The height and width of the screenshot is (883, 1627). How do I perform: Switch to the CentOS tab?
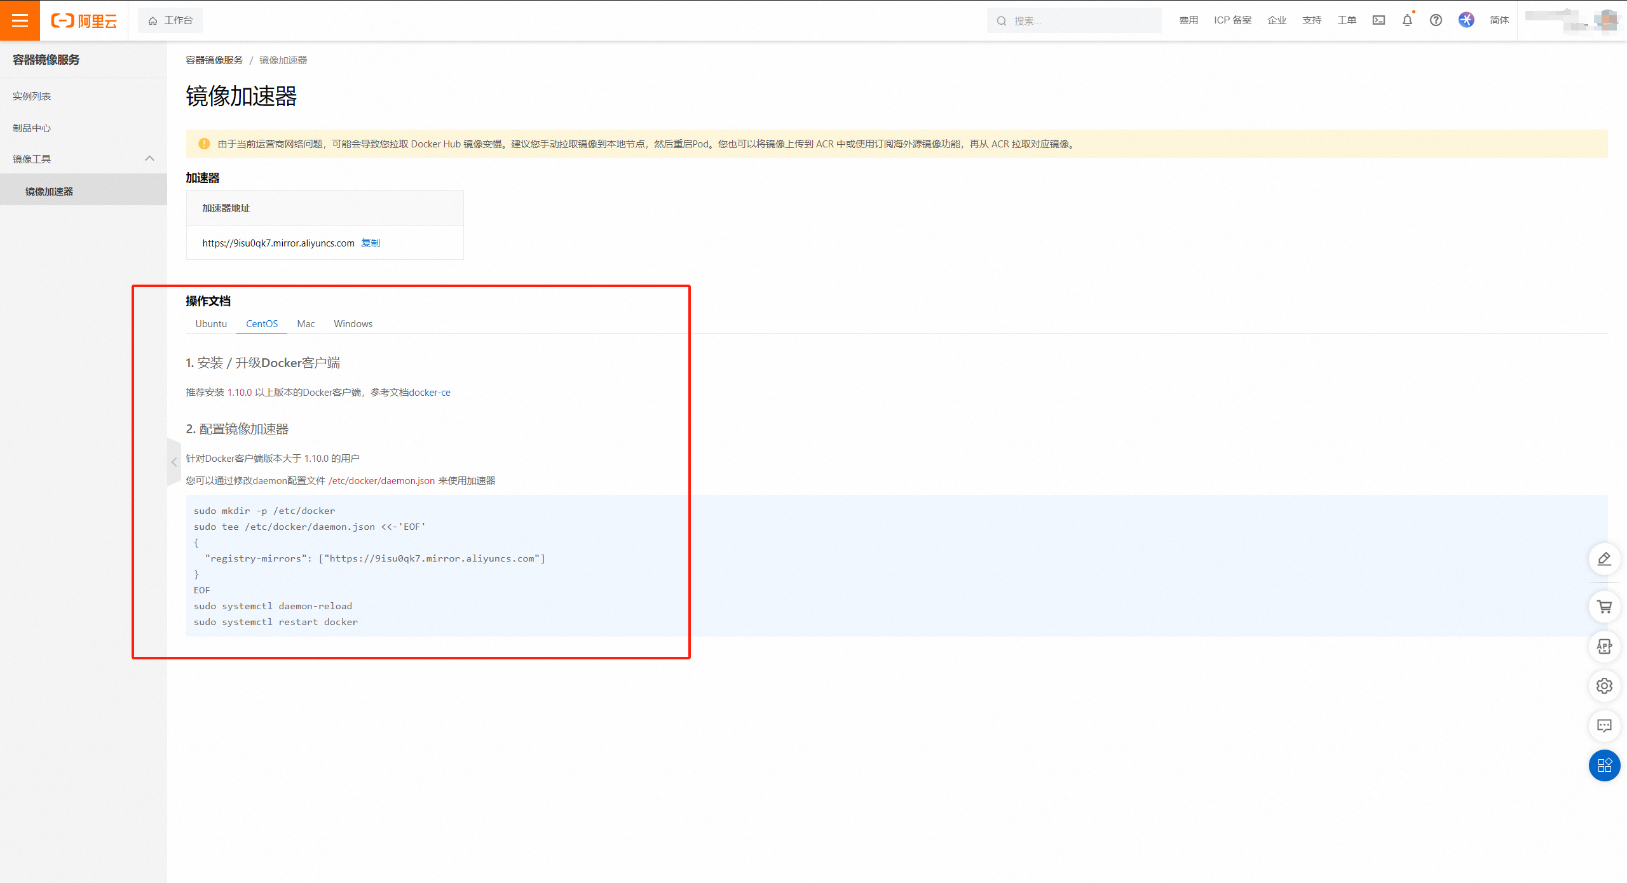pyautogui.click(x=262, y=323)
